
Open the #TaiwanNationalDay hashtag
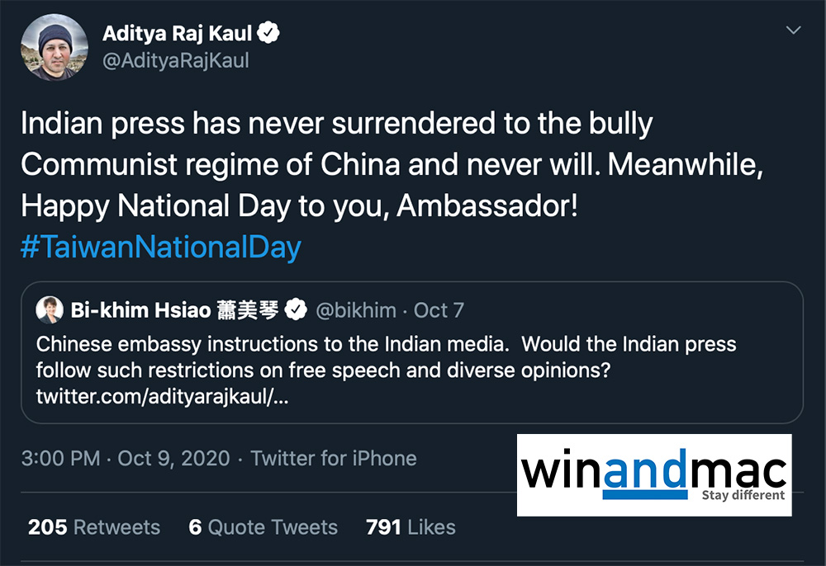[161, 248]
